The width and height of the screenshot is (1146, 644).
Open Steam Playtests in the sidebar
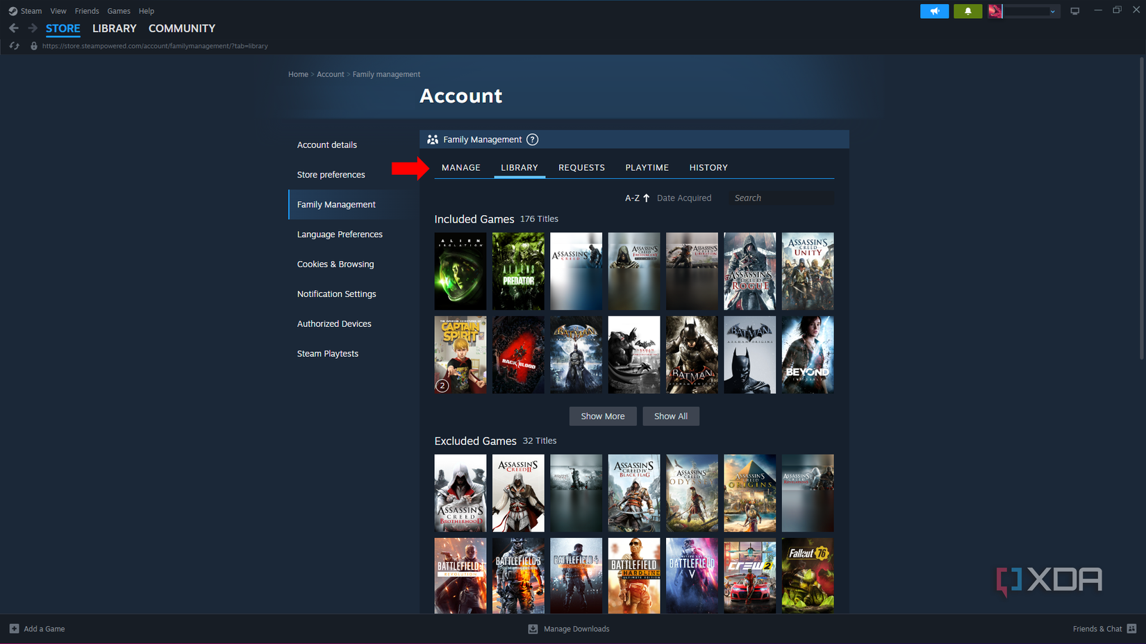(328, 353)
